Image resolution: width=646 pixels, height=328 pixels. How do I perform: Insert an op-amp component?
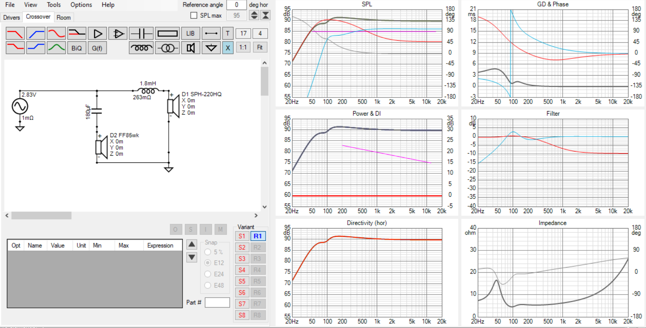118,34
